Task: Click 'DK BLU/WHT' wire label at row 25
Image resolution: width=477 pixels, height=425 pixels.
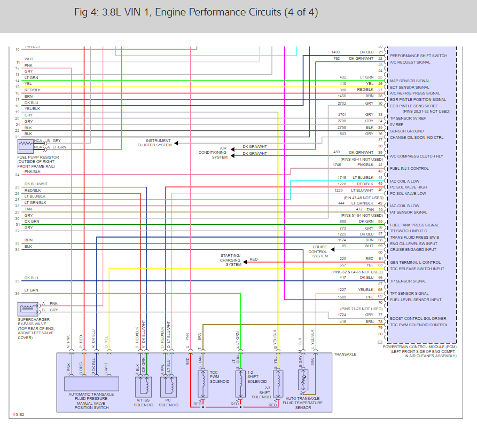Action: point(36,184)
